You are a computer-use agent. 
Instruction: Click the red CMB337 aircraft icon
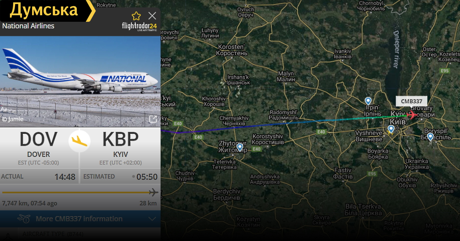pos(412,114)
